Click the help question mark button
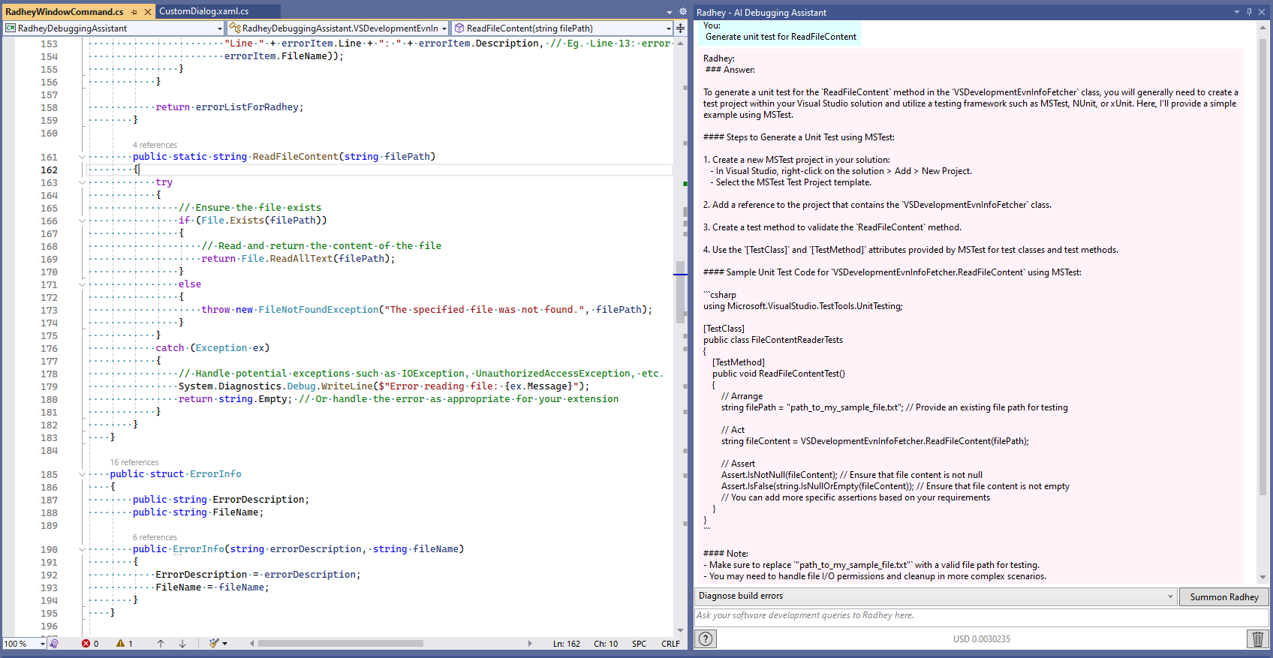The image size is (1273, 658). [x=706, y=638]
